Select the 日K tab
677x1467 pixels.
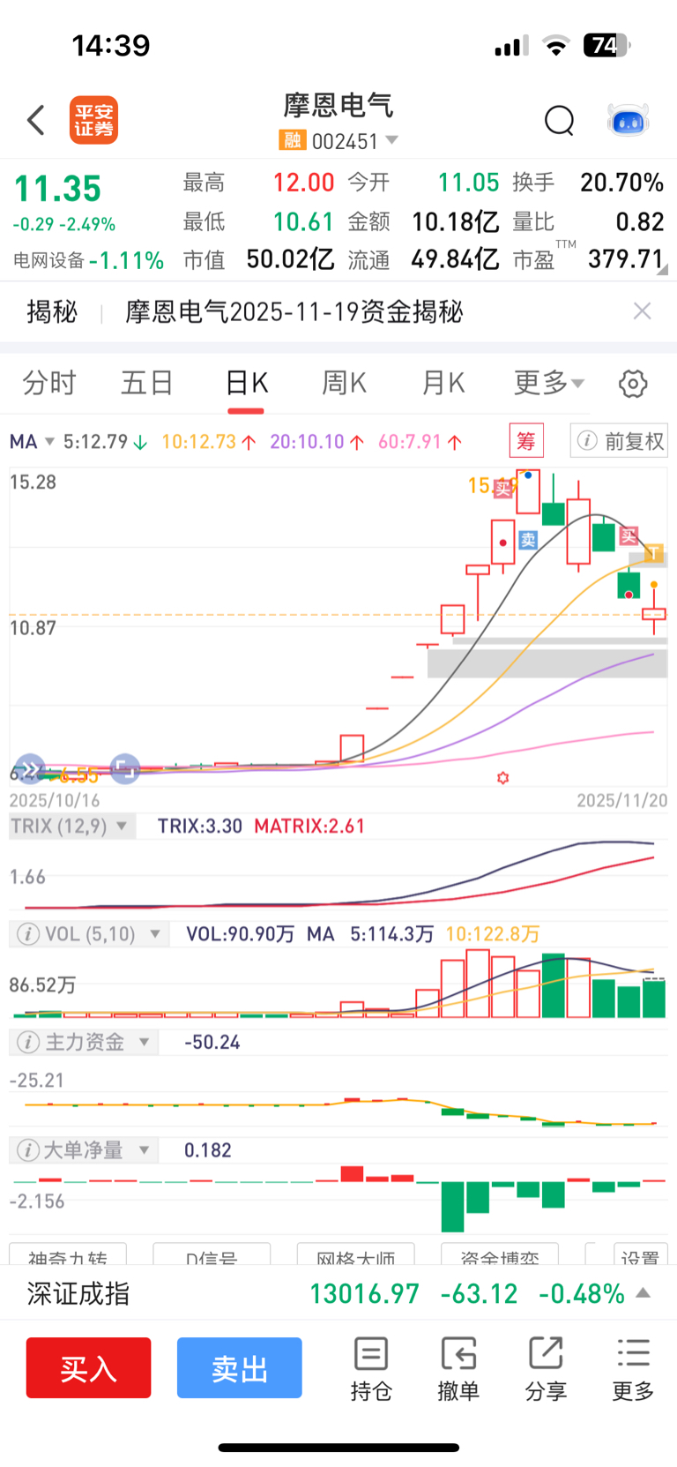tap(246, 383)
